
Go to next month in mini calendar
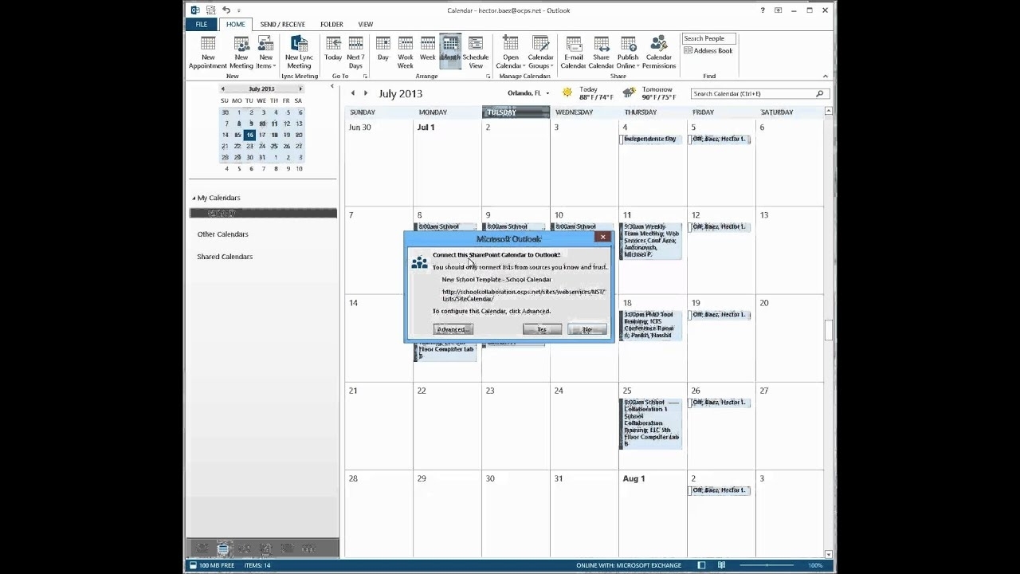(300, 88)
